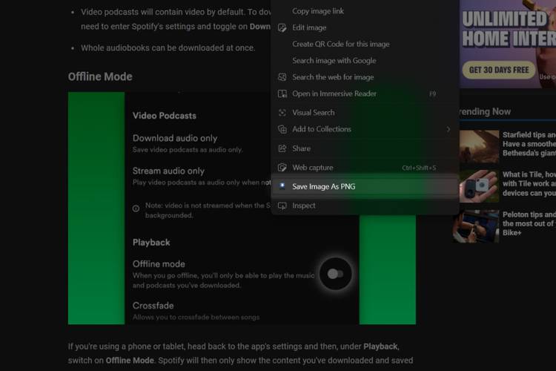Screen dimensions: 556x371
Task: Click the Share icon in context menu
Action: (x=282, y=148)
